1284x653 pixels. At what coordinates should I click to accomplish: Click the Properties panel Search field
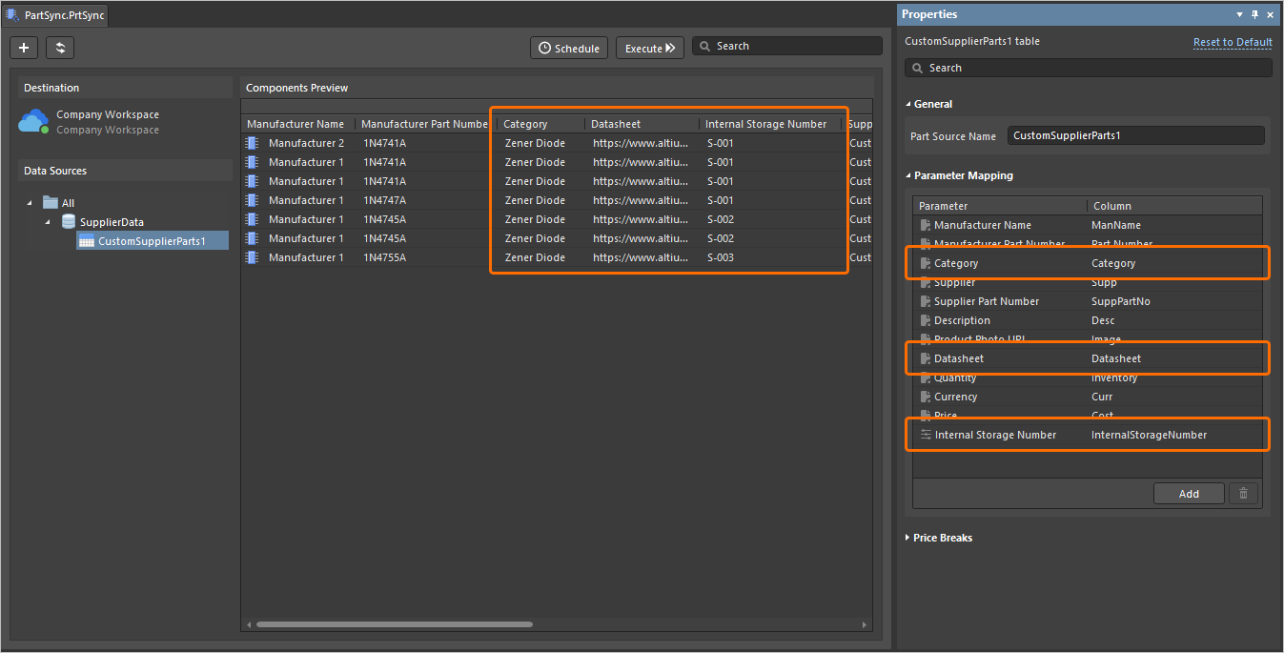tap(1088, 68)
